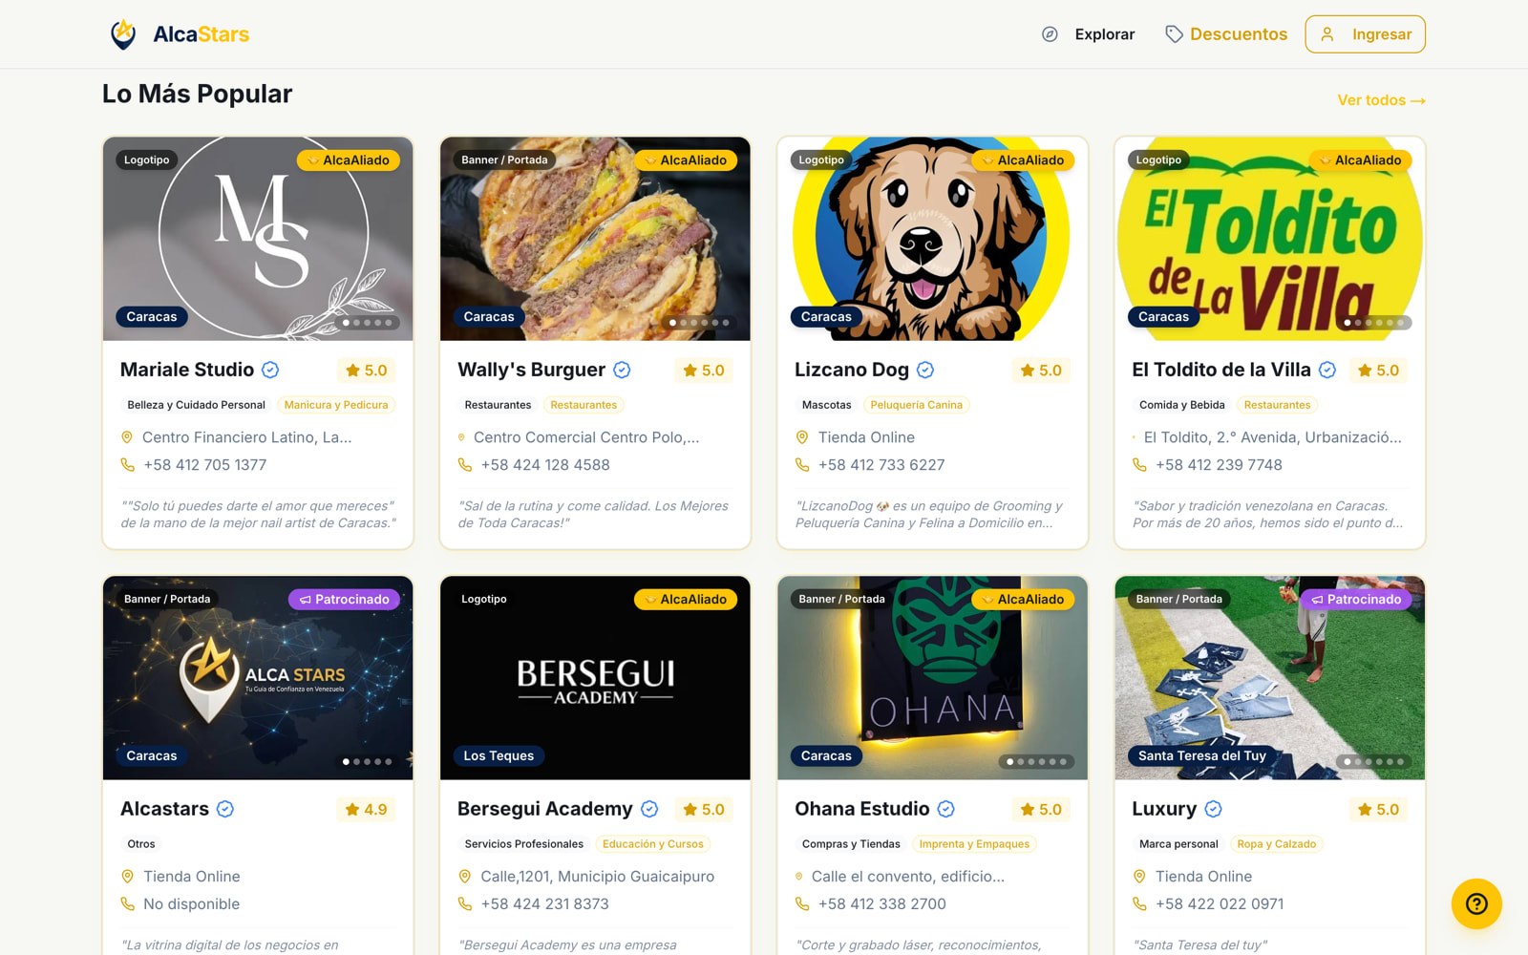Screen dimensions: 1528x955
Task: Click location pin in Luxury card
Action: (x=1139, y=877)
